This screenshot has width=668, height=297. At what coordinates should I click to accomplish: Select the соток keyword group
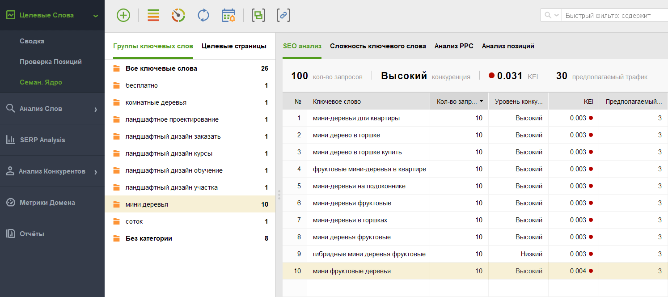click(x=190, y=221)
